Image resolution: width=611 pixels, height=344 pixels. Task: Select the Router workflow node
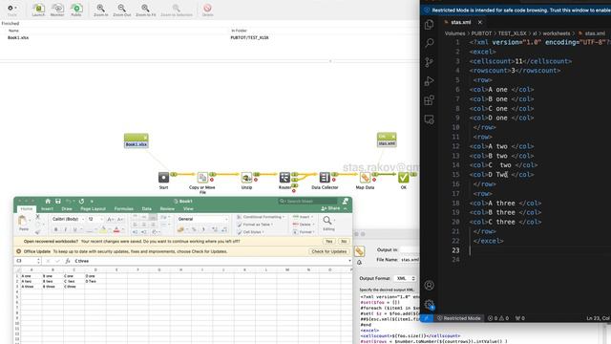coord(284,178)
